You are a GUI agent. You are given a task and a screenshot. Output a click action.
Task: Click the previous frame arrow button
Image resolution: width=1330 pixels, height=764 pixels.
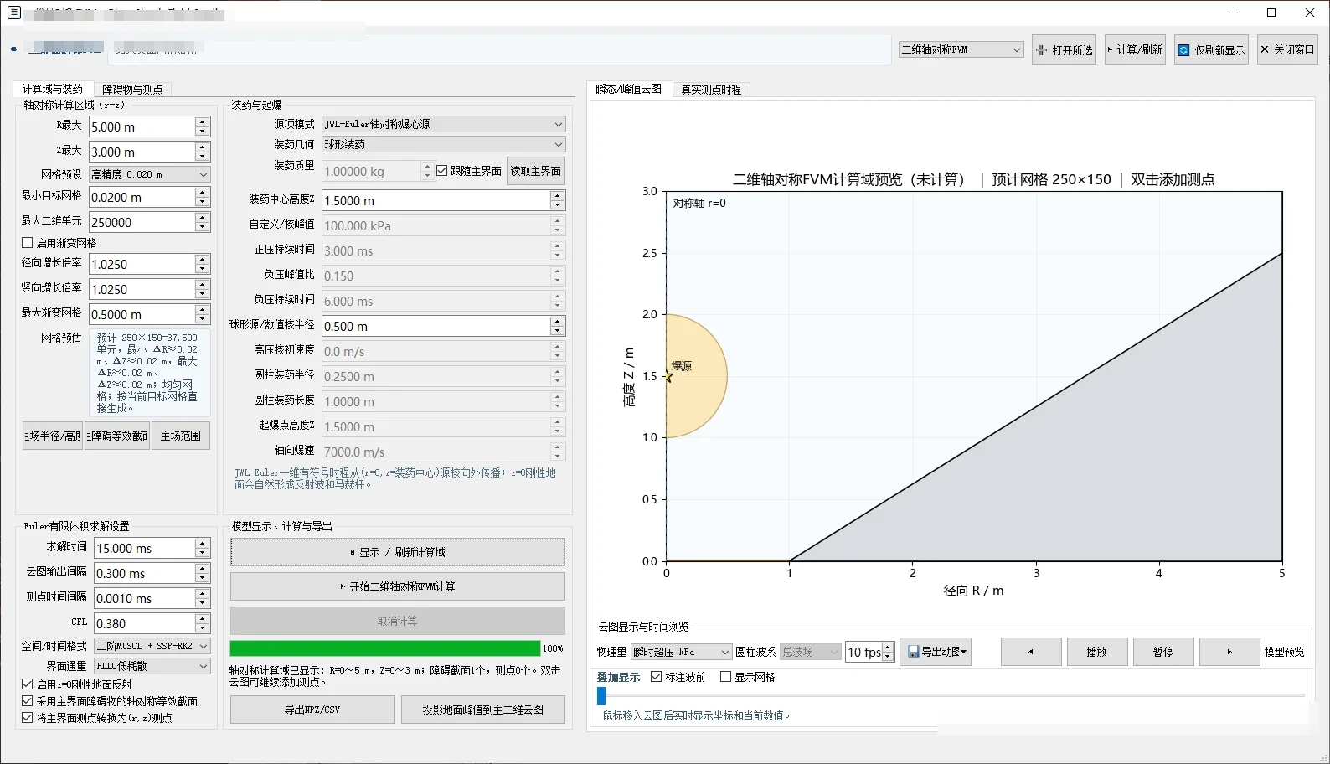tap(1031, 652)
